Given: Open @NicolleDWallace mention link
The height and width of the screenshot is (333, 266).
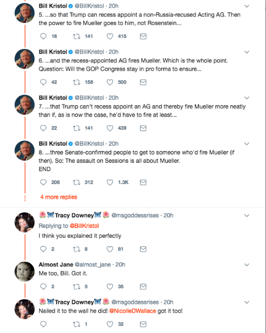Looking at the screenshot, I should pos(132,311).
